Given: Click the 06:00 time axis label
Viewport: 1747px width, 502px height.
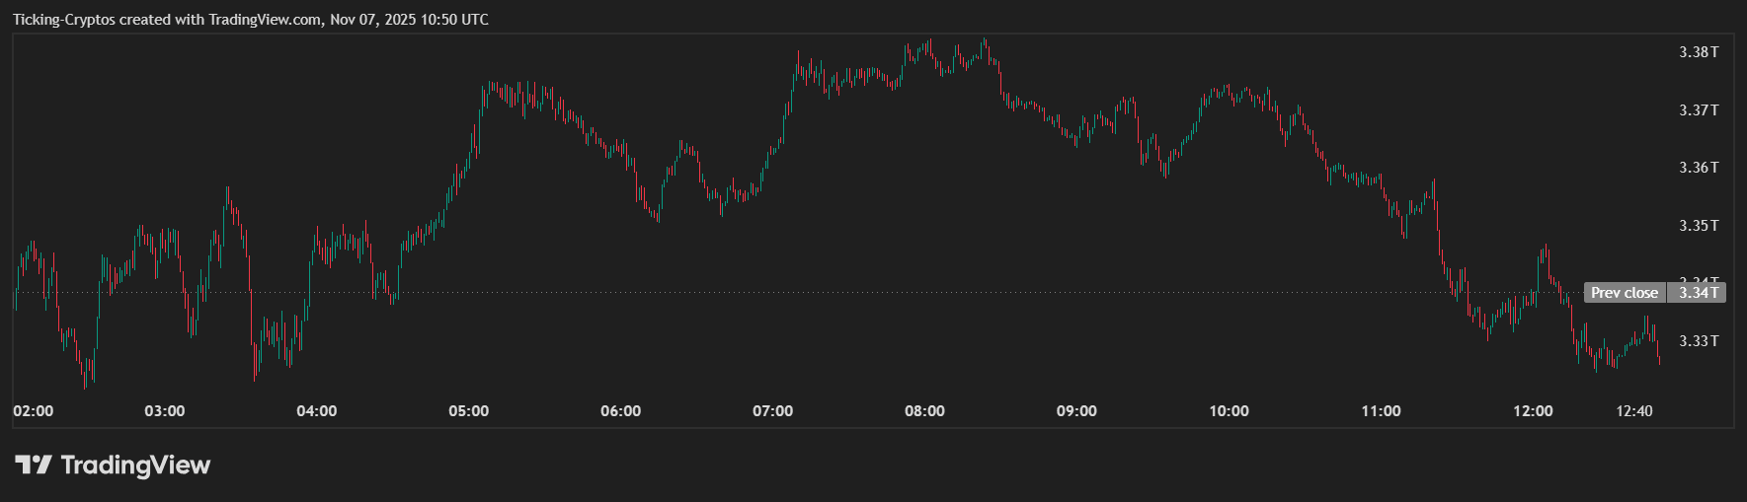Looking at the screenshot, I should click(x=621, y=411).
